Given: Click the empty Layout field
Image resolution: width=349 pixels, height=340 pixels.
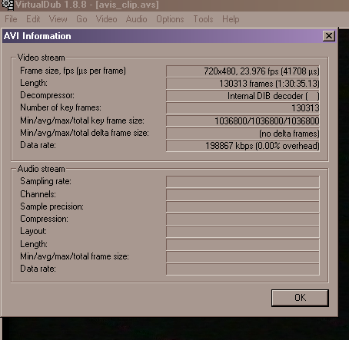Looking at the screenshot, I should [x=243, y=232].
